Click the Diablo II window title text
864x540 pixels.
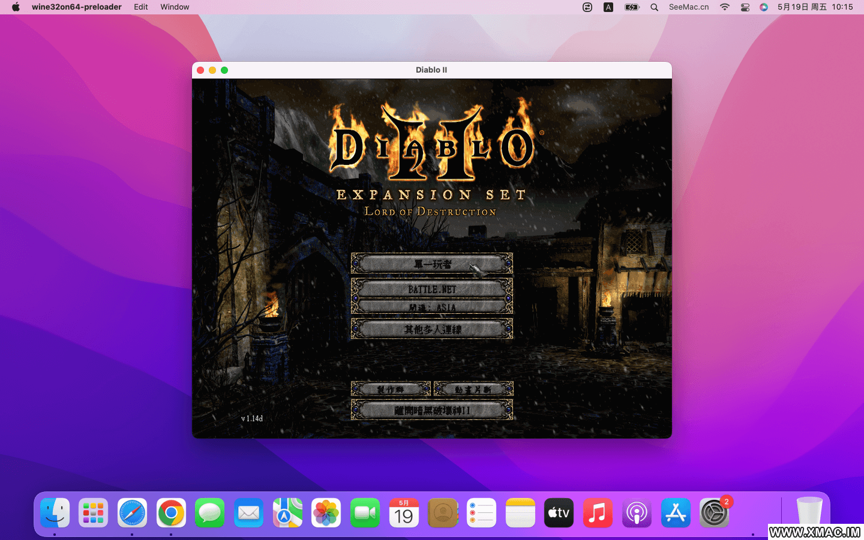coord(431,70)
